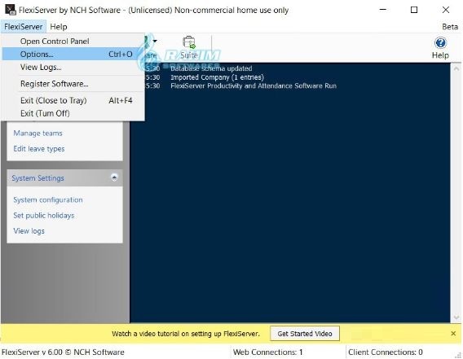Open Set public holidays link
Image resolution: width=463 pixels, height=359 pixels.
44,216
